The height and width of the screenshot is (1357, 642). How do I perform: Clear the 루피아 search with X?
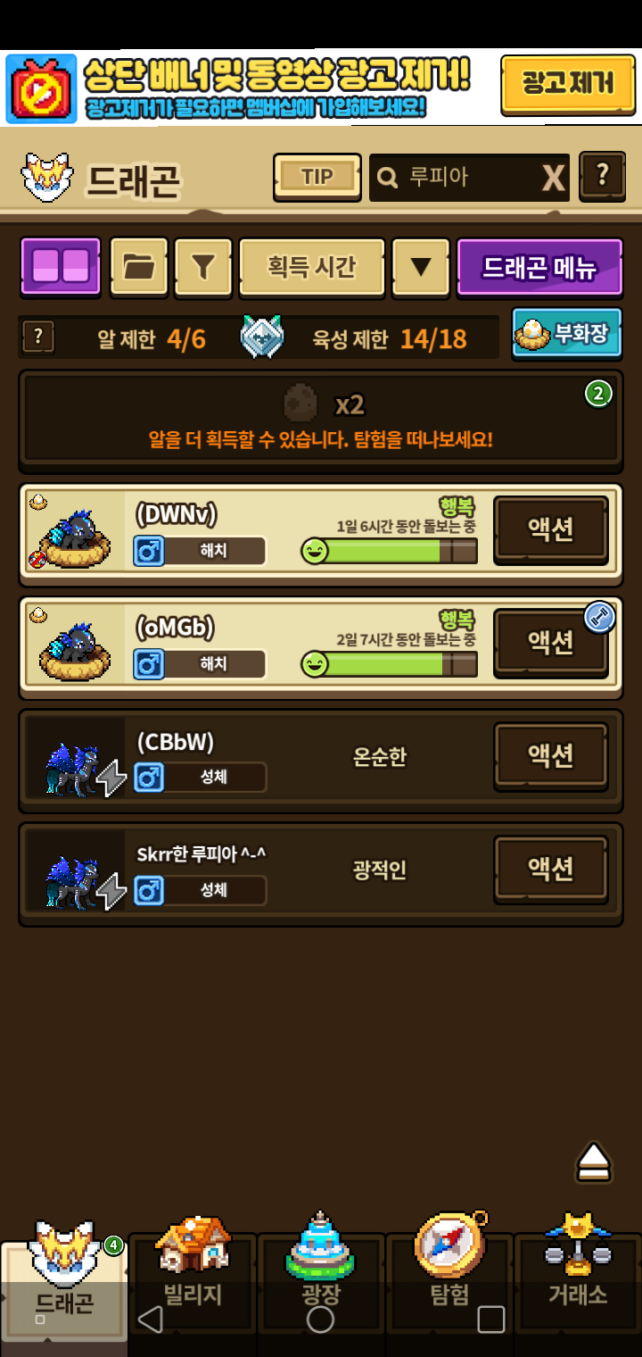553,179
